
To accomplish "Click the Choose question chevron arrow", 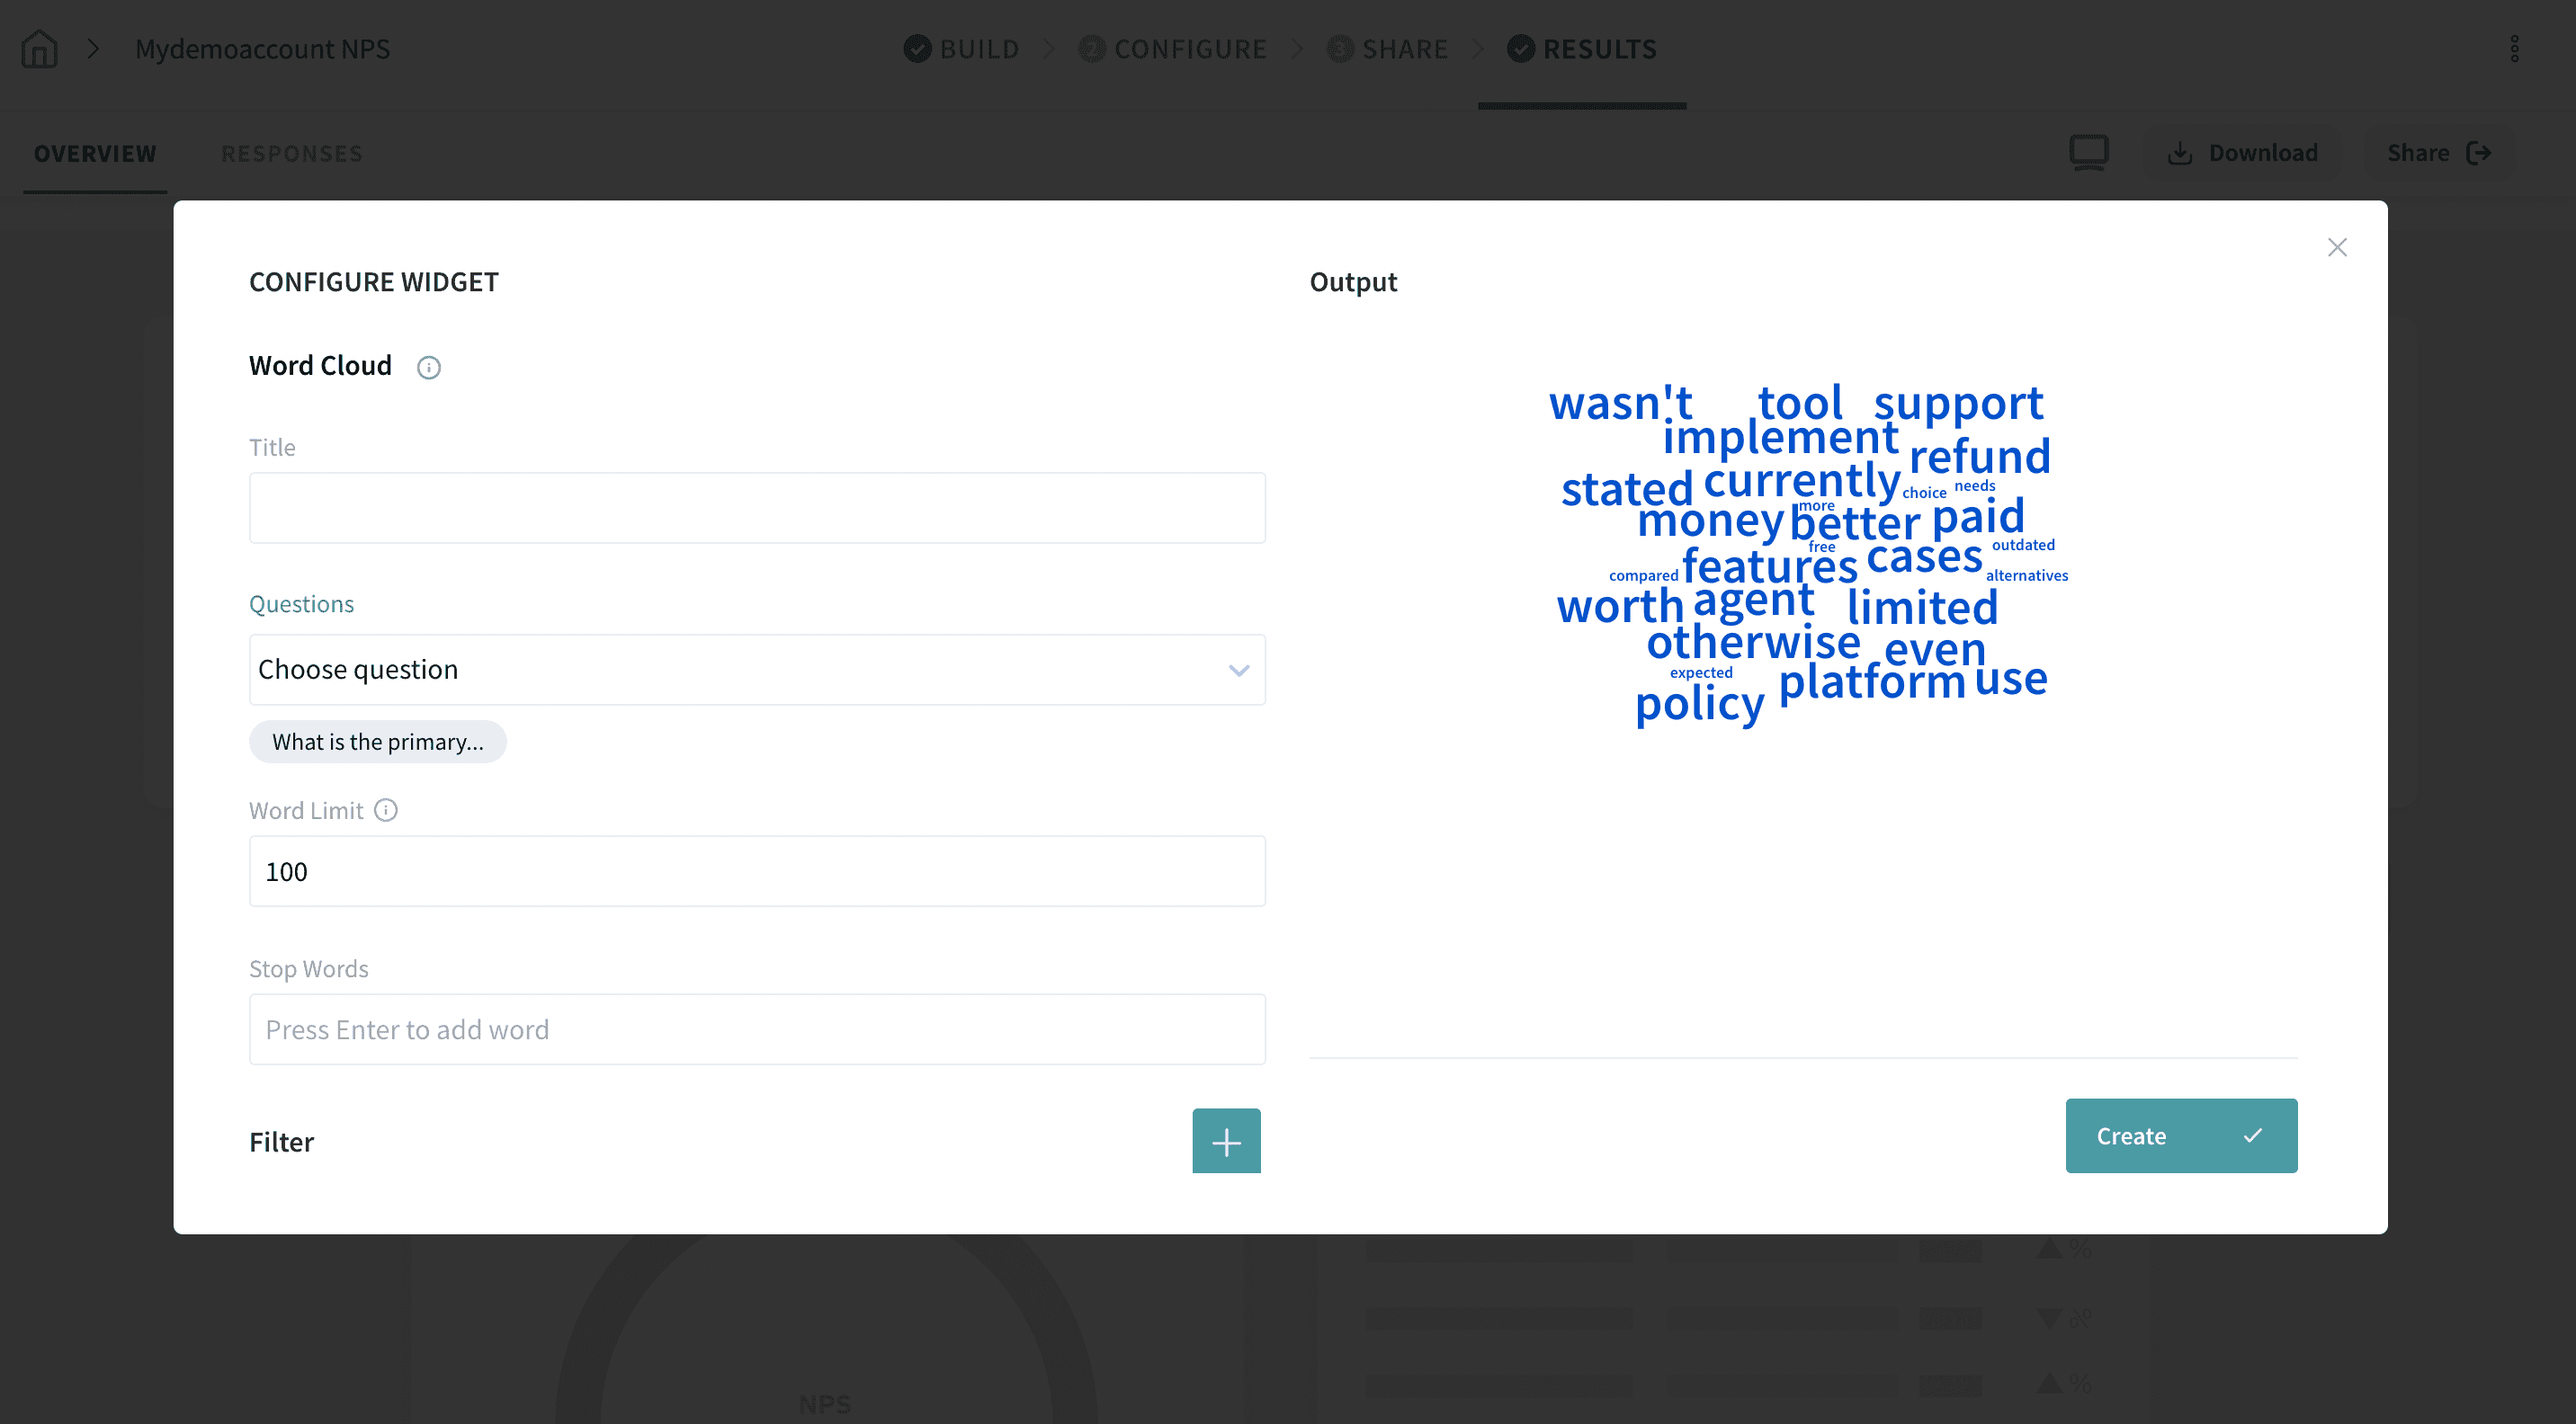I will (x=1239, y=670).
